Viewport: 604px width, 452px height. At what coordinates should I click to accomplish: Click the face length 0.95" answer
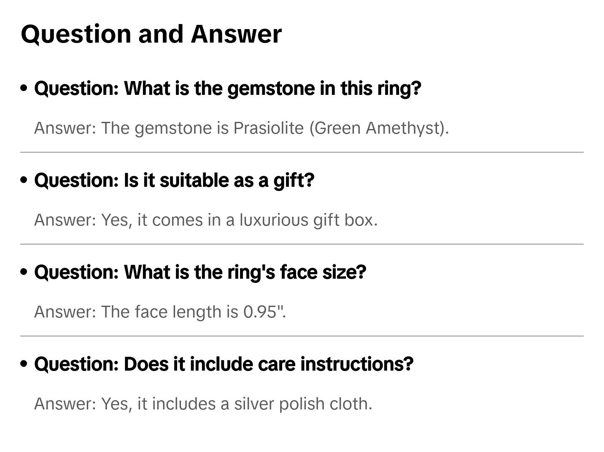[x=160, y=312]
